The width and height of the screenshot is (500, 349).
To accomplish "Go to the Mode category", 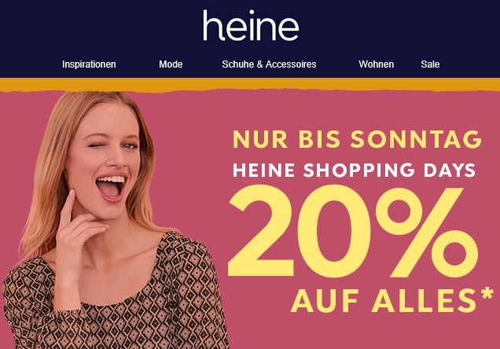I will (171, 64).
